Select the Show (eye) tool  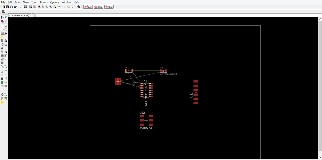pos(6,18)
